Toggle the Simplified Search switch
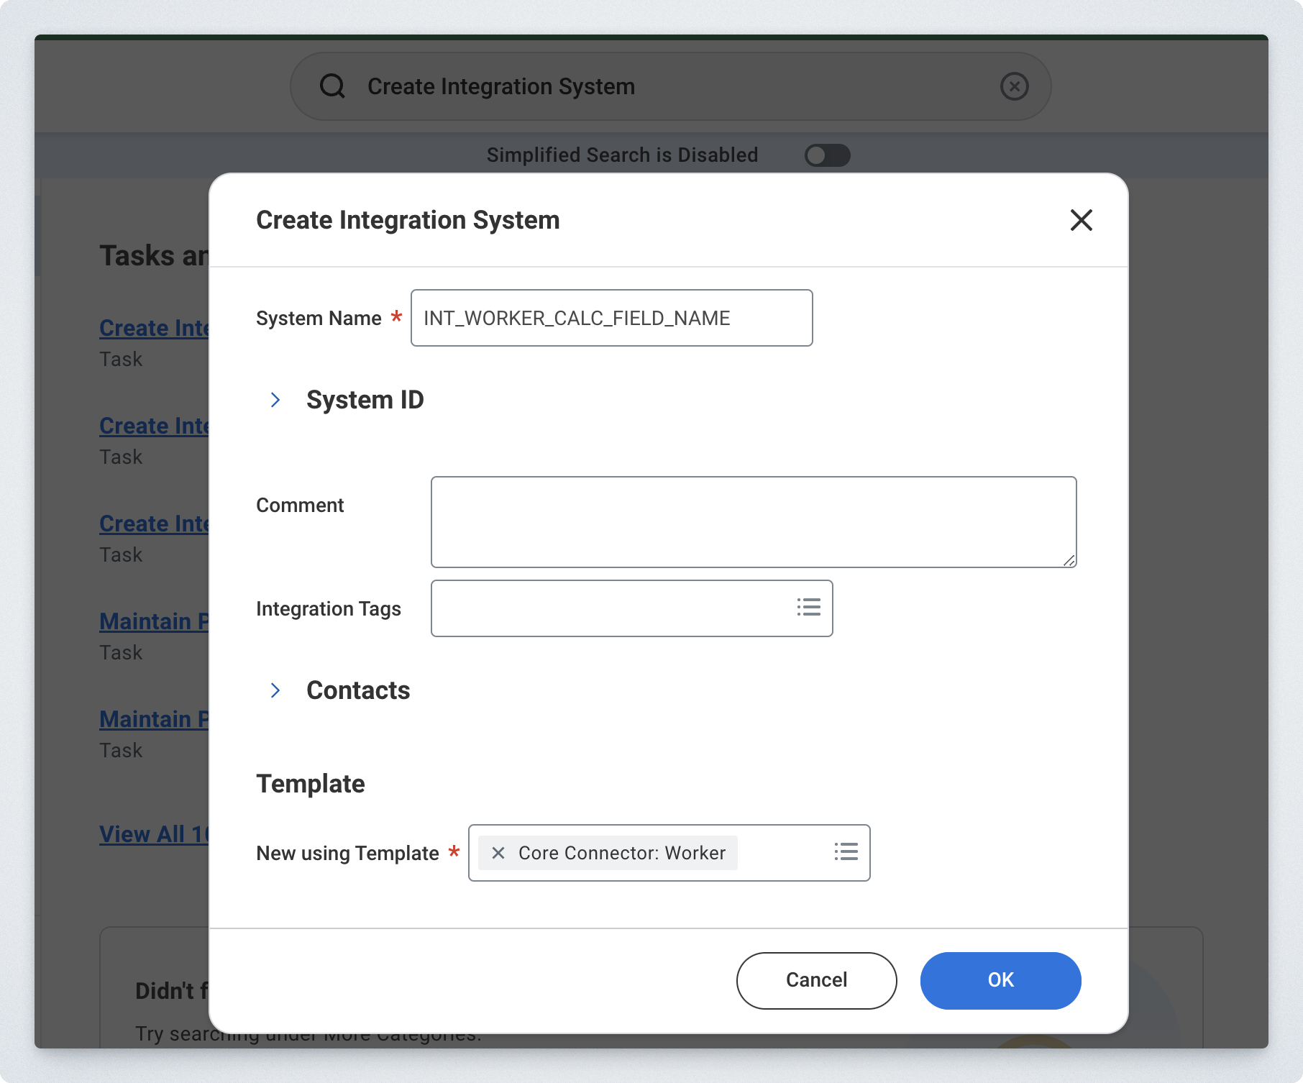 pyautogui.click(x=827, y=155)
